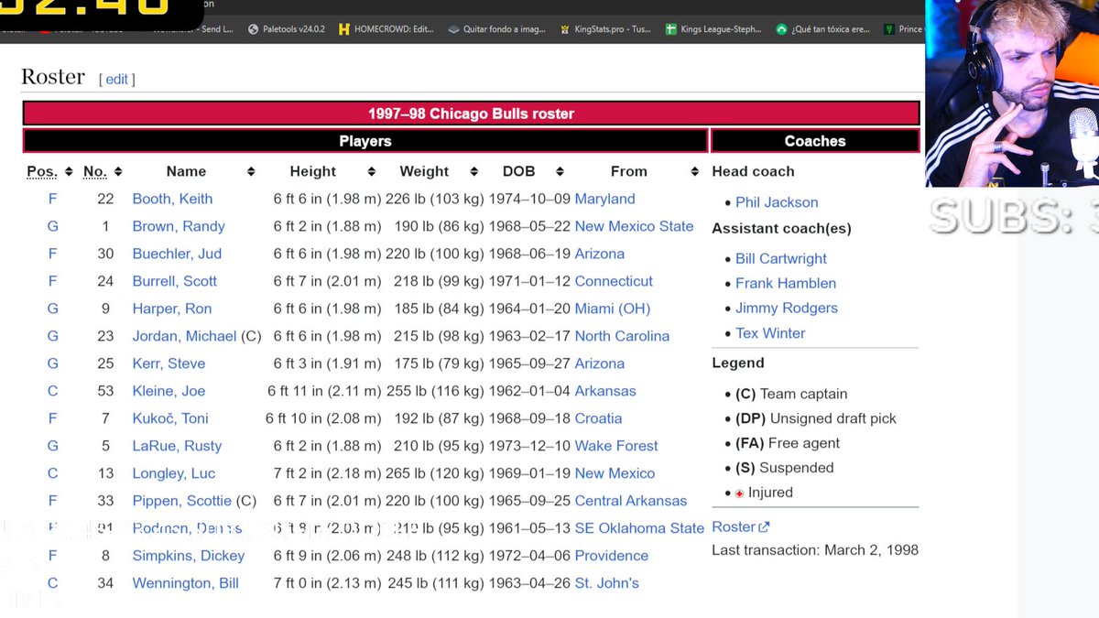Viewport: 1099px width, 618px height.
Task: Open the SE Oklahoma State link
Action: point(639,528)
